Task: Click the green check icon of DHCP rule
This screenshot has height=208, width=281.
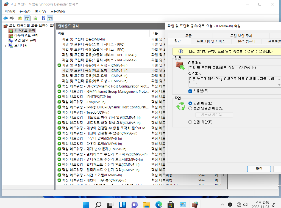Action: 59,86
